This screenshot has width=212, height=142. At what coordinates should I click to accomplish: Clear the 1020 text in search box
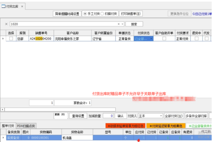[x=119, y=24]
